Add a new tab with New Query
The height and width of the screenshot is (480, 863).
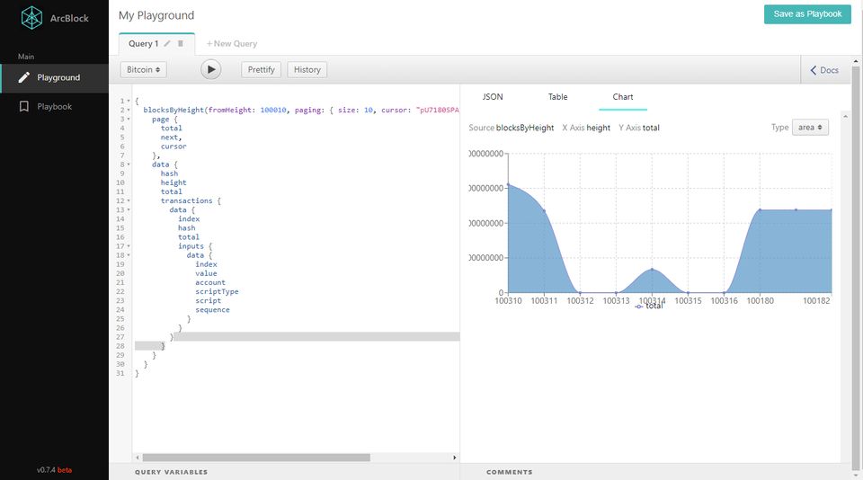(x=232, y=43)
